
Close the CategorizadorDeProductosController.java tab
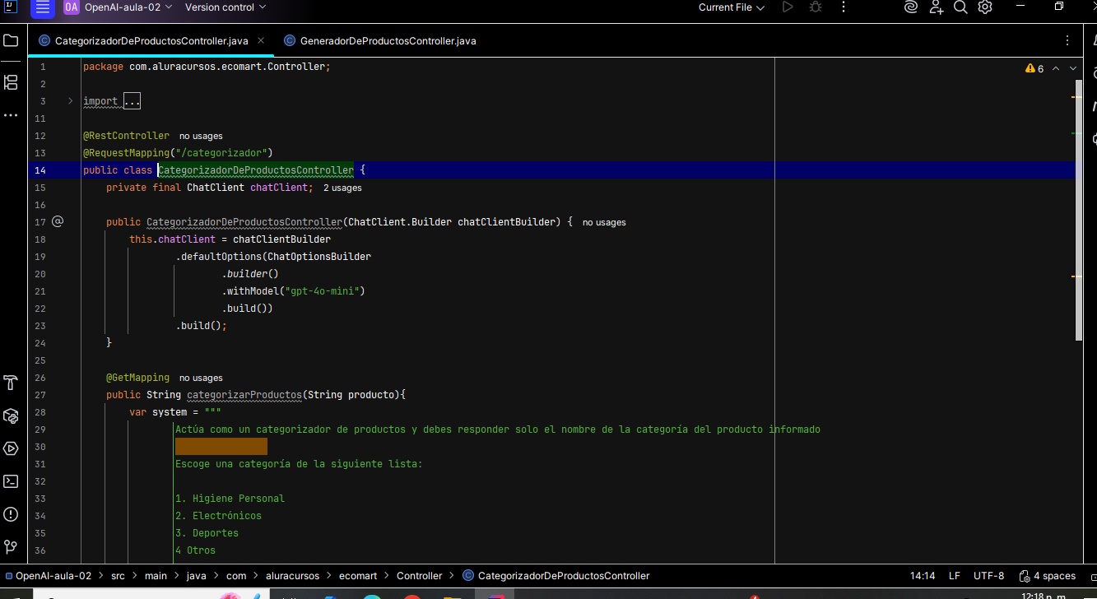click(261, 40)
